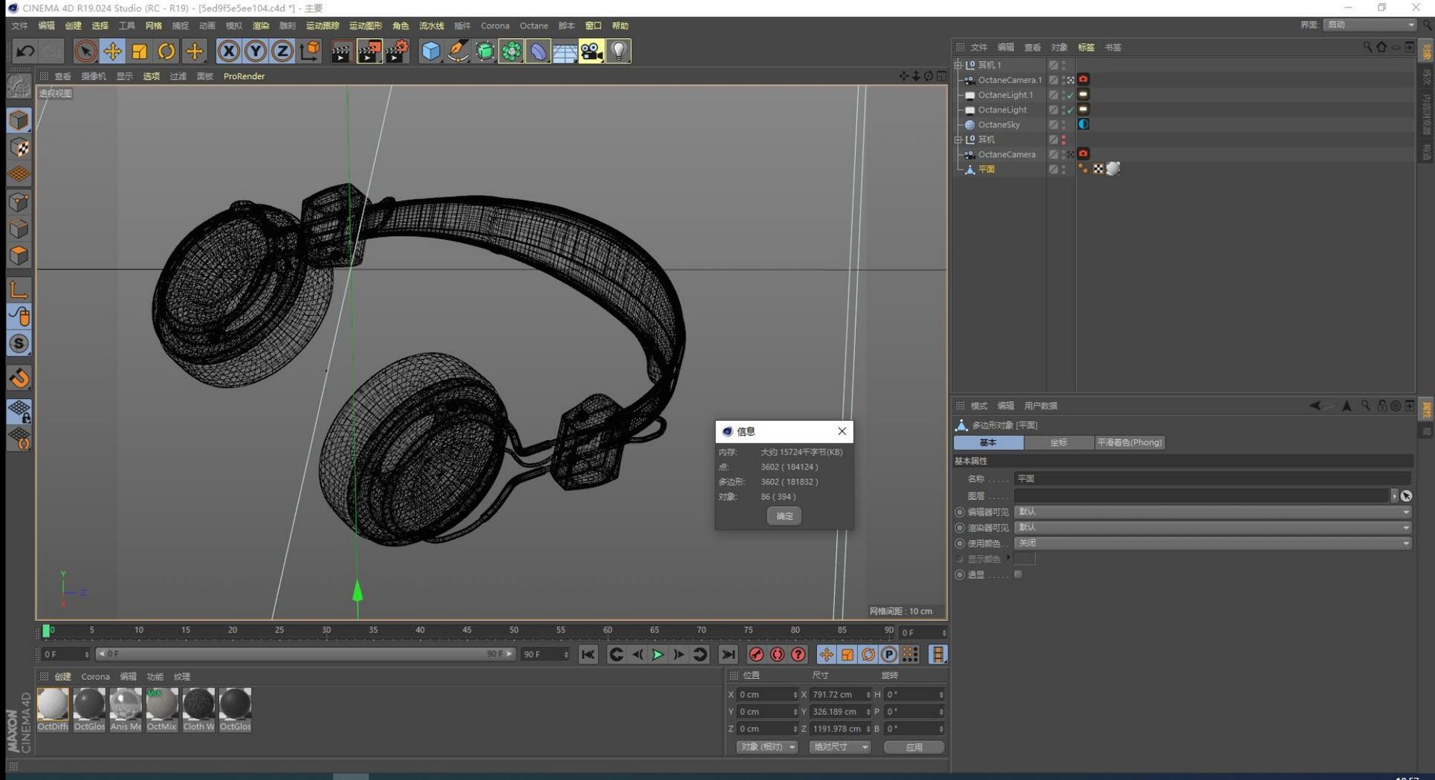Viewport: 1435px width, 780px height.
Task: Click the 确定 button in info dialog
Action: tap(784, 516)
